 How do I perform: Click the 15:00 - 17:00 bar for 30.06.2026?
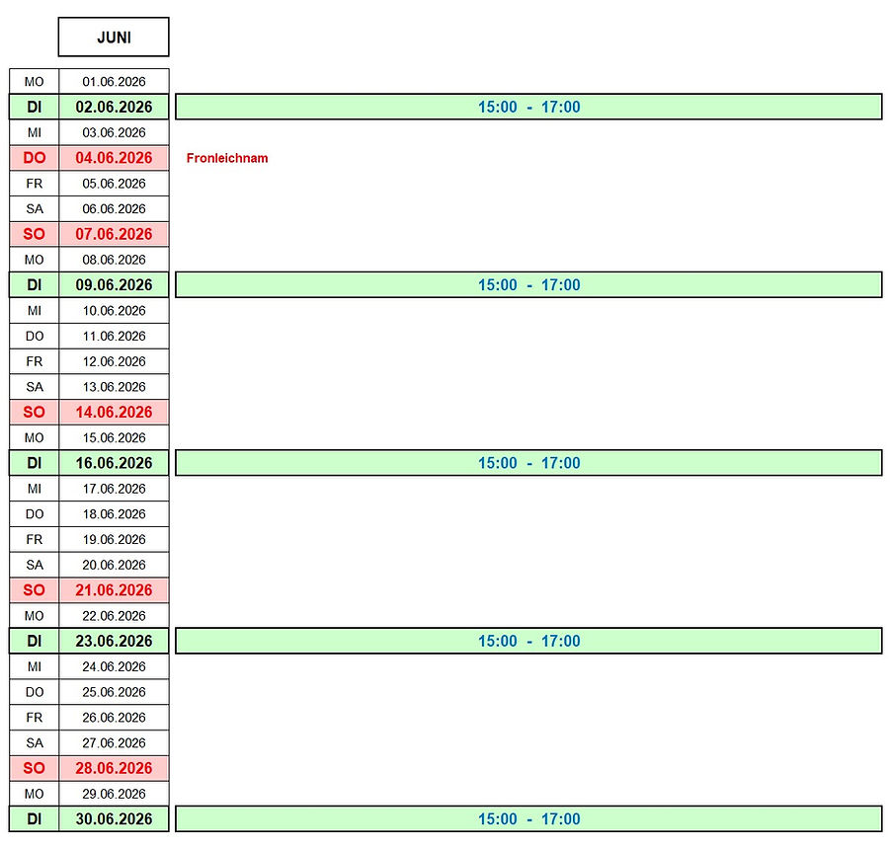(x=528, y=819)
